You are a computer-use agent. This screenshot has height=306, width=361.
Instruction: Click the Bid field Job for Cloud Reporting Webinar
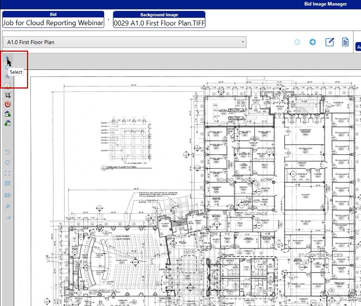tap(53, 23)
